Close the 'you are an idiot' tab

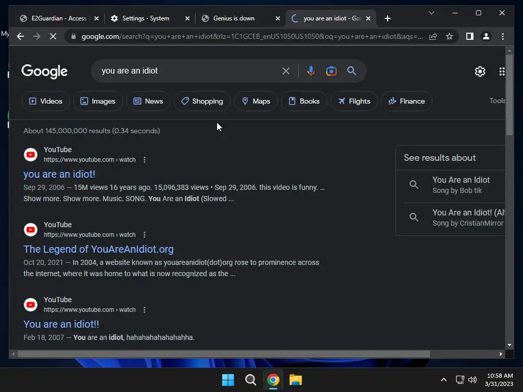click(x=368, y=18)
